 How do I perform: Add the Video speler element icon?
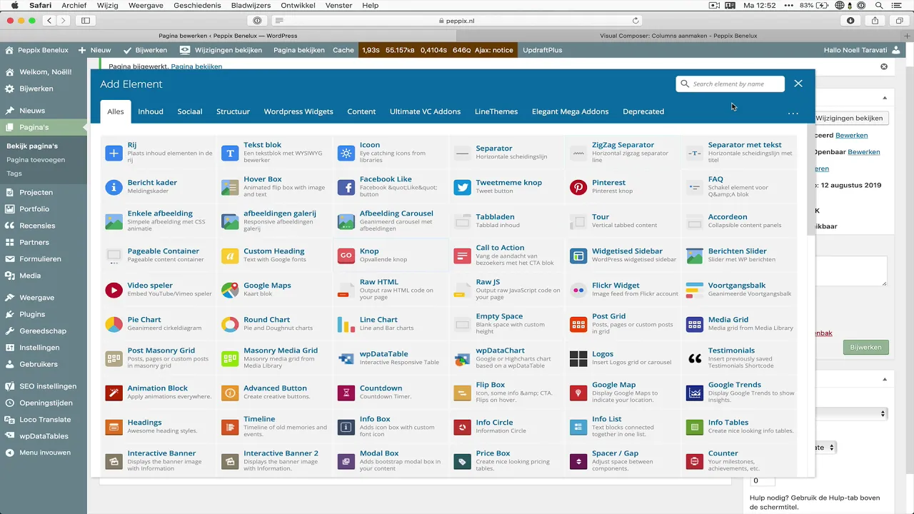[114, 290]
